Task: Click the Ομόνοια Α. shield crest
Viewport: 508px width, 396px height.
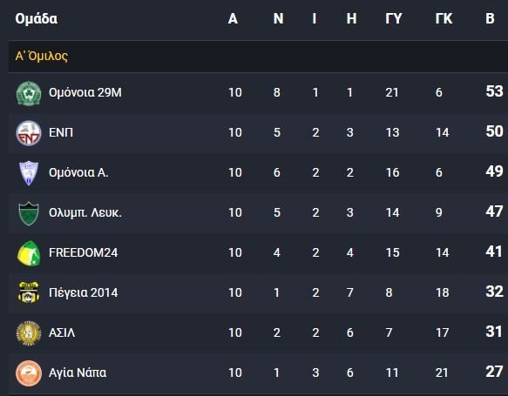Action: (29, 173)
